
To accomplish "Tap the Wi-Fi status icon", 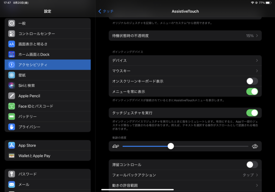I will click(252, 3).
